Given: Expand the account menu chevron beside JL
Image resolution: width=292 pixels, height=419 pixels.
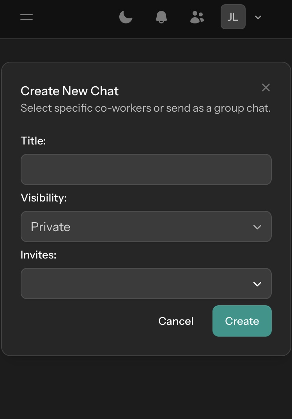Looking at the screenshot, I should pyautogui.click(x=258, y=17).
